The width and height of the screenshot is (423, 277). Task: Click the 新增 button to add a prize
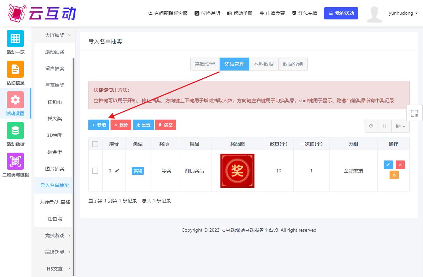(99, 125)
